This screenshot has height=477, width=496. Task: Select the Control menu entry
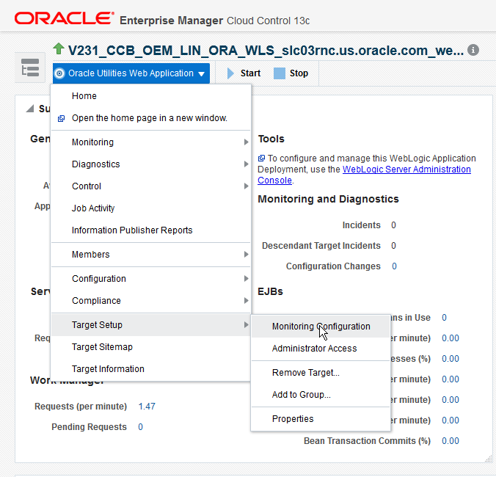pos(150,186)
